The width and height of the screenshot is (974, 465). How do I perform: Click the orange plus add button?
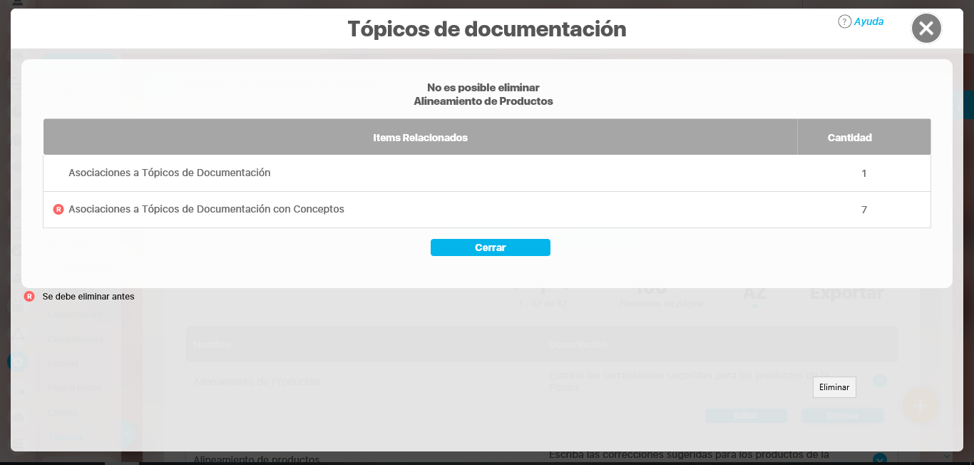tap(920, 405)
